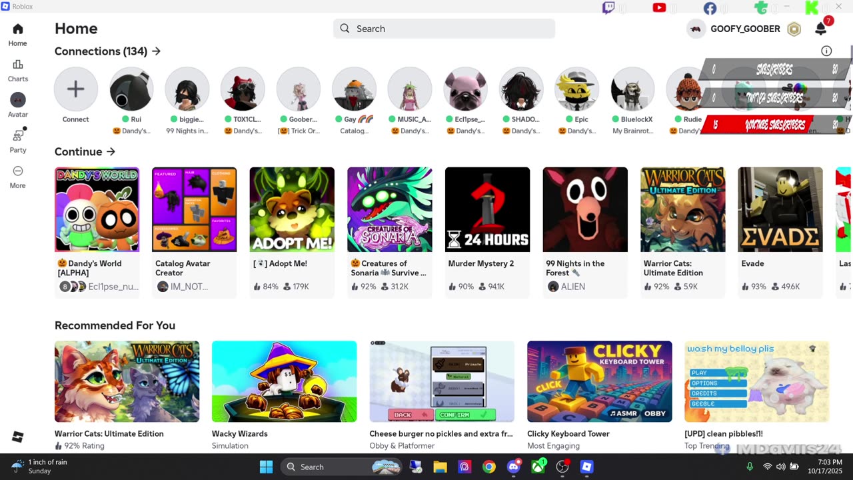Open Ecl1pse connection avatar
This screenshot has height=480, width=853.
coord(465,89)
